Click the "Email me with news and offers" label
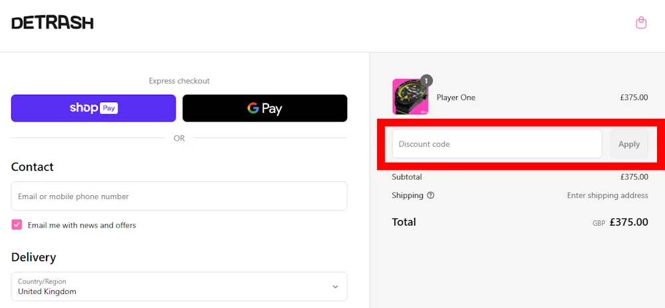665x308 pixels. coord(82,225)
